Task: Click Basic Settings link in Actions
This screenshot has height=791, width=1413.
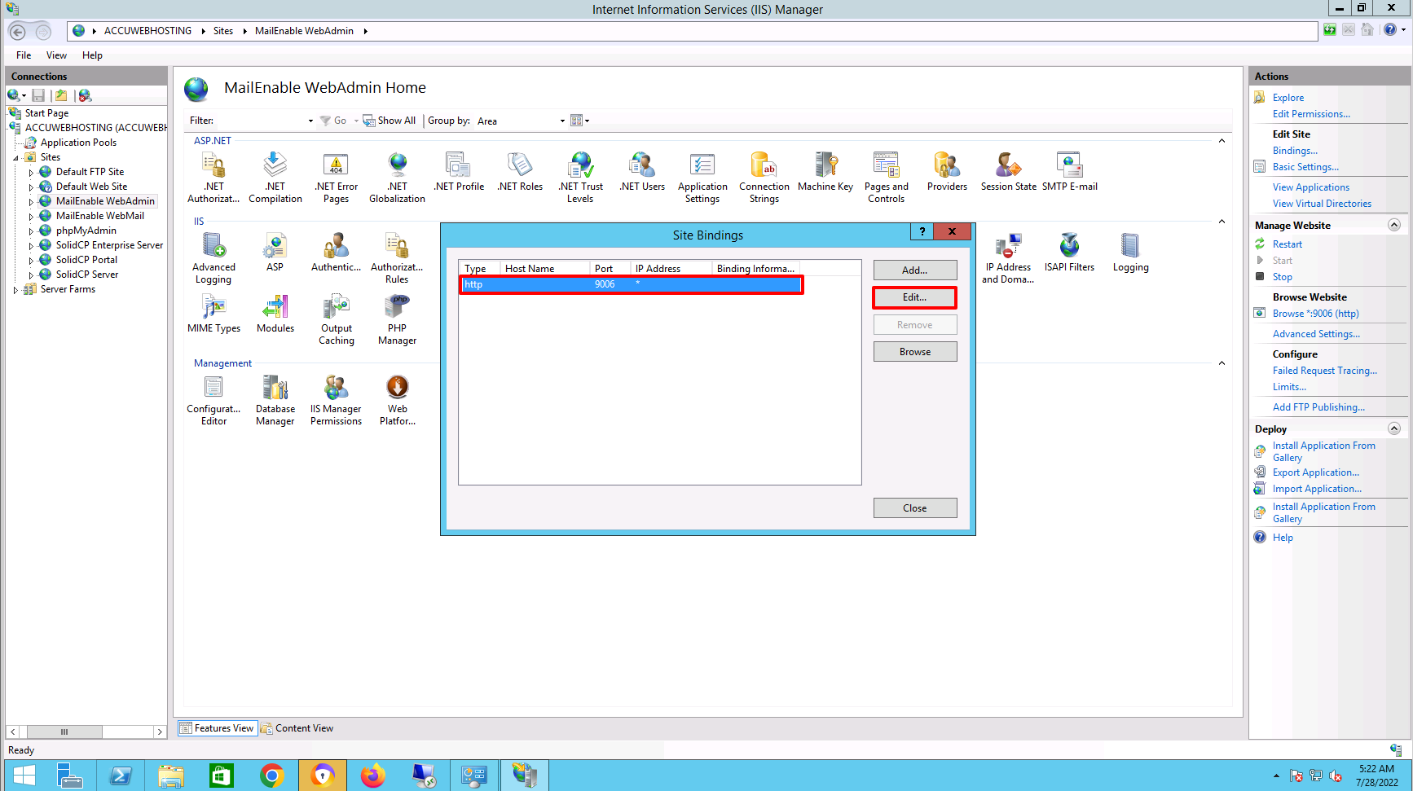Action: pos(1305,167)
